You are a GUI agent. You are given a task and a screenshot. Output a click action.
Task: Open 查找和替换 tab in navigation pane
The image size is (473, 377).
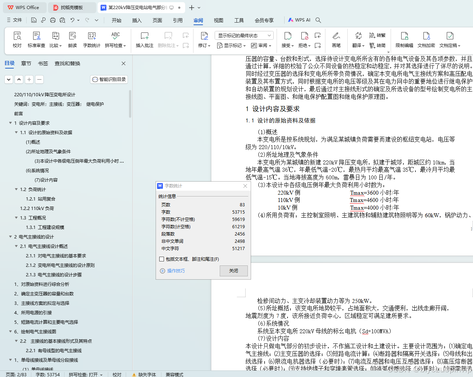coord(67,63)
